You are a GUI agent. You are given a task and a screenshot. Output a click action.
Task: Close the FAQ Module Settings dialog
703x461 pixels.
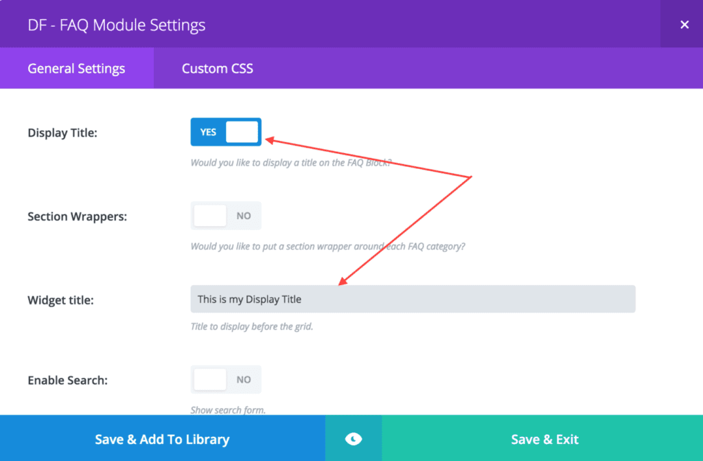pos(684,25)
